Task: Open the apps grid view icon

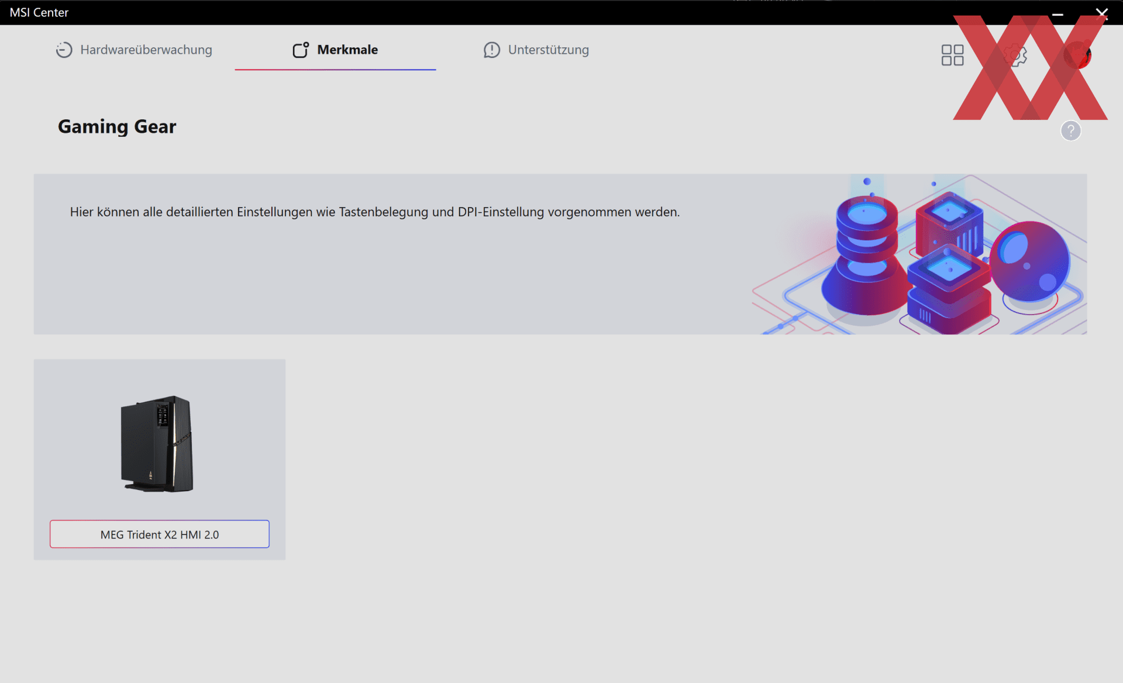Action: point(952,55)
